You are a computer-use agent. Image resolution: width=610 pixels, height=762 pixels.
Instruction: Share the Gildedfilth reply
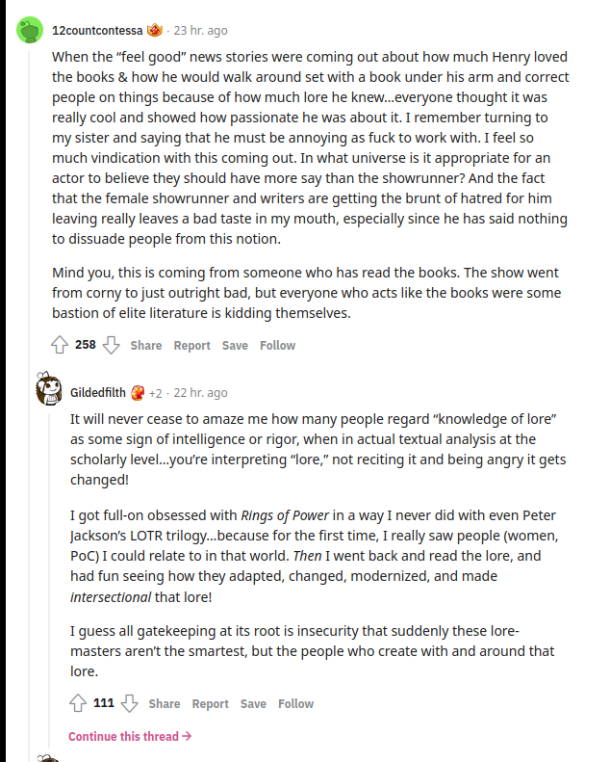(x=165, y=703)
